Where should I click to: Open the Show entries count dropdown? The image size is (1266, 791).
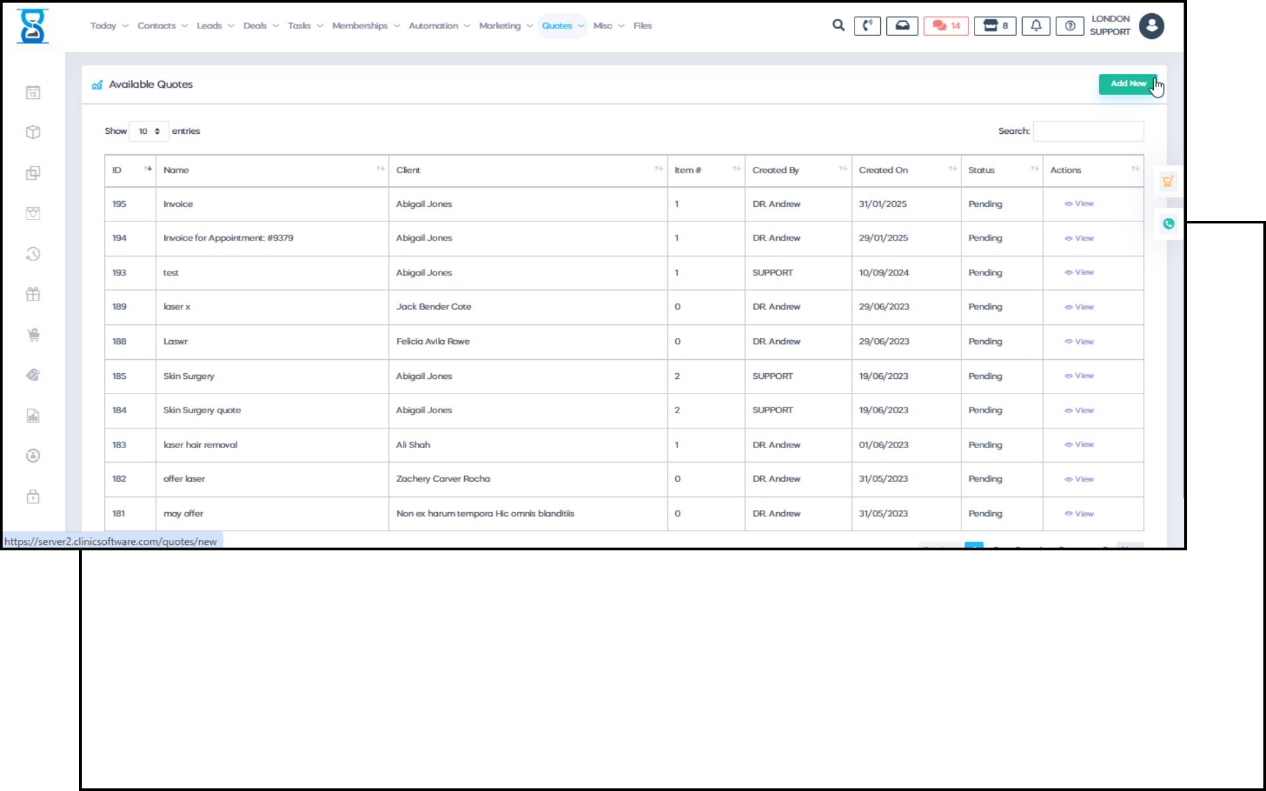pyautogui.click(x=149, y=131)
